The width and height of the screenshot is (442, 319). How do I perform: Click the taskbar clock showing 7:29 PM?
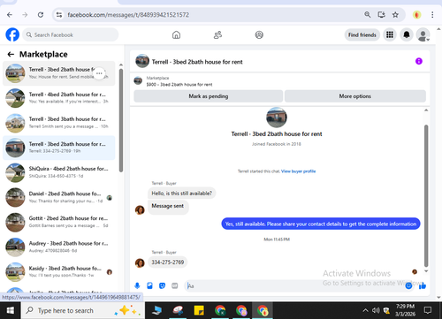(x=405, y=310)
